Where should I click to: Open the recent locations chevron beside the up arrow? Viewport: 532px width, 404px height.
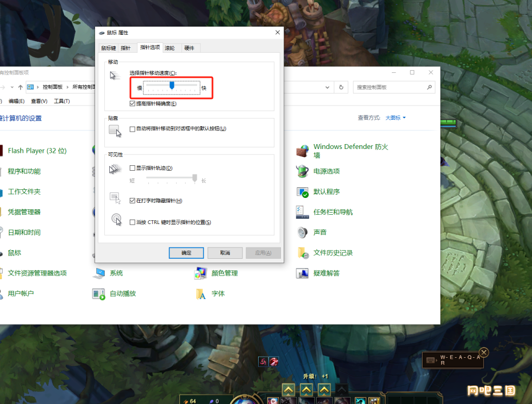click(12, 87)
